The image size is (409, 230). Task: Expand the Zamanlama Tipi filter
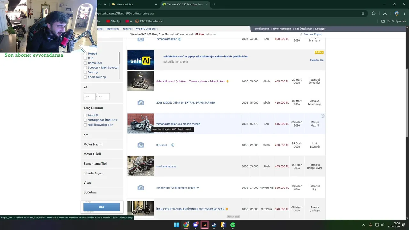click(102, 164)
